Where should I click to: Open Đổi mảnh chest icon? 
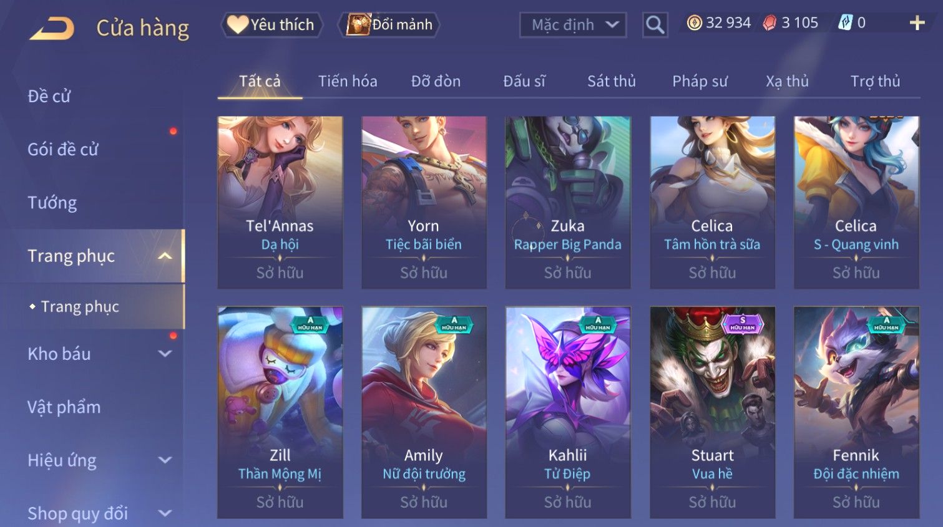coord(358,24)
